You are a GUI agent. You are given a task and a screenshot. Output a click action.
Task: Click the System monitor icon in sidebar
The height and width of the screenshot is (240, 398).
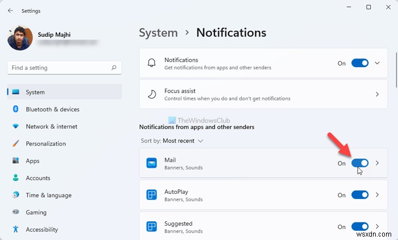pos(16,92)
